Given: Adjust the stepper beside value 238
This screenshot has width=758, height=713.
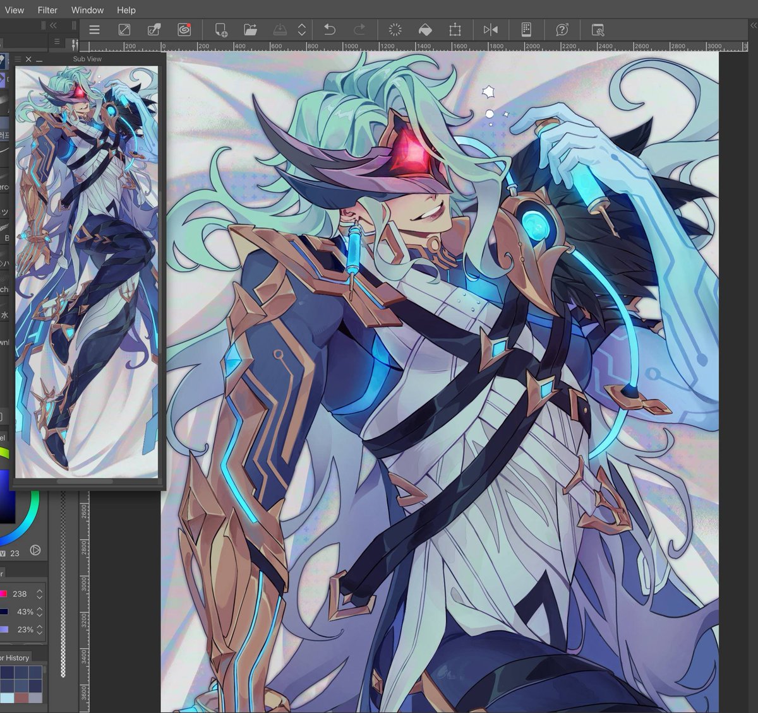Looking at the screenshot, I should [39, 594].
